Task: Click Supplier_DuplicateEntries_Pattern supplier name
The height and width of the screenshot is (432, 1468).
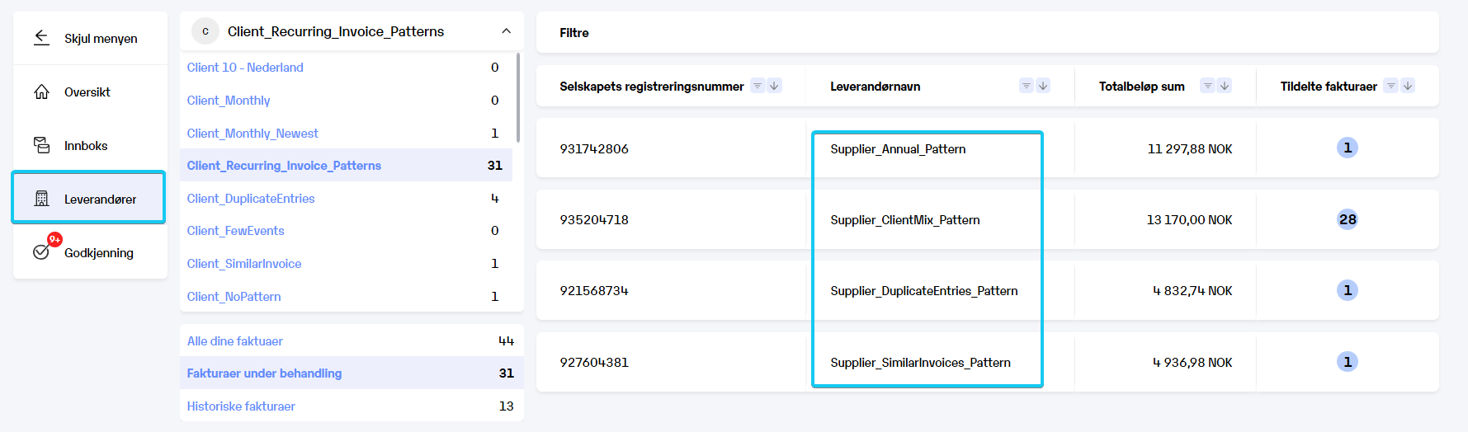Action: [924, 291]
